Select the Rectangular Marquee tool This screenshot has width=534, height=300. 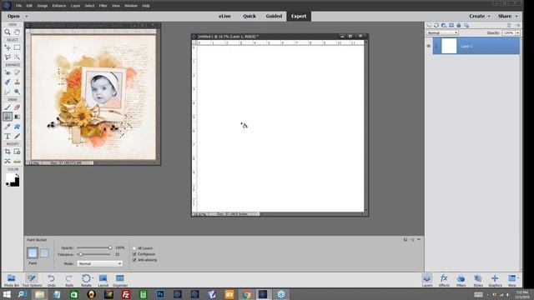(17, 47)
